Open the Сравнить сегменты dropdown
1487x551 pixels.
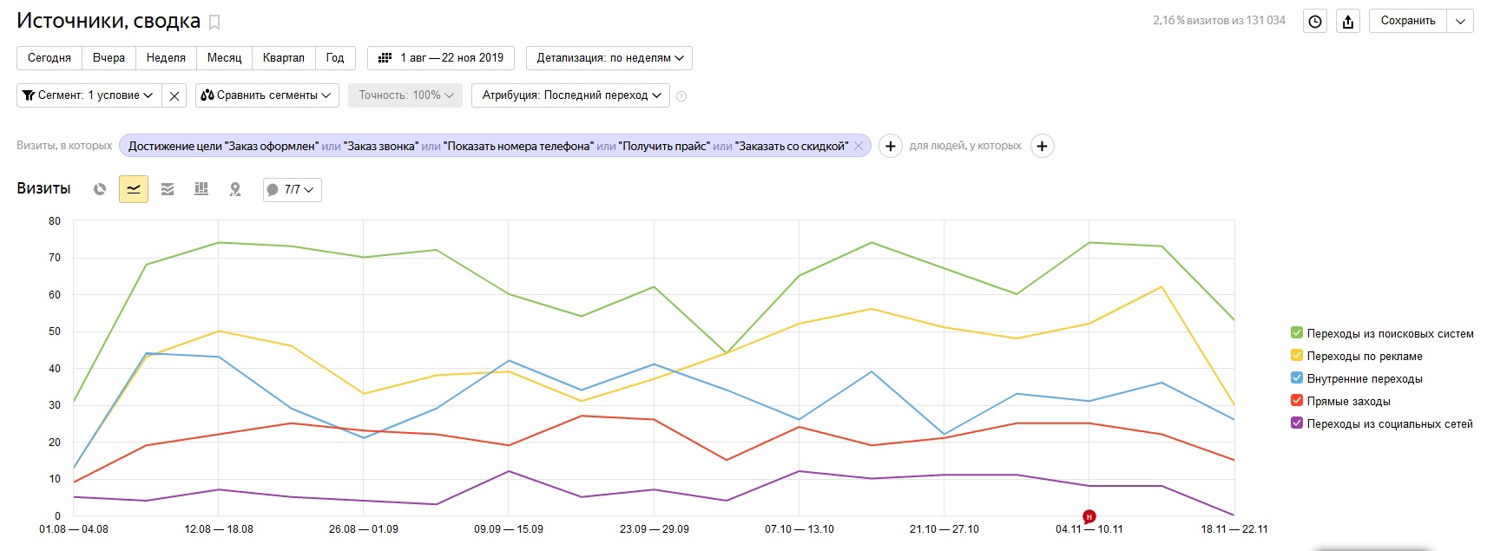pos(266,95)
